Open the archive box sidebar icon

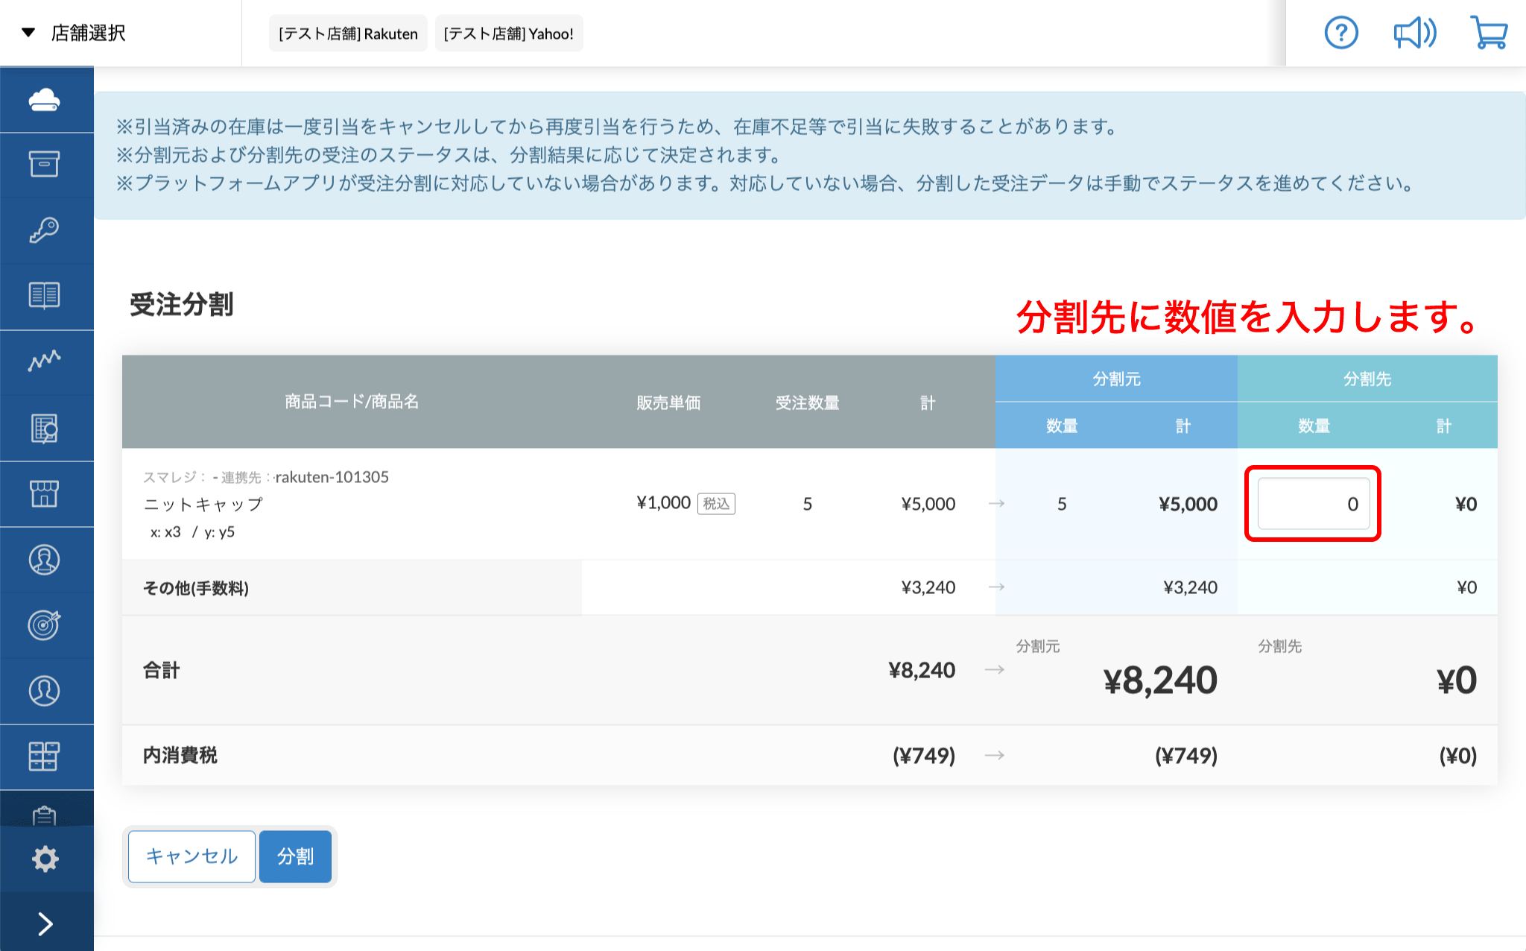click(45, 164)
